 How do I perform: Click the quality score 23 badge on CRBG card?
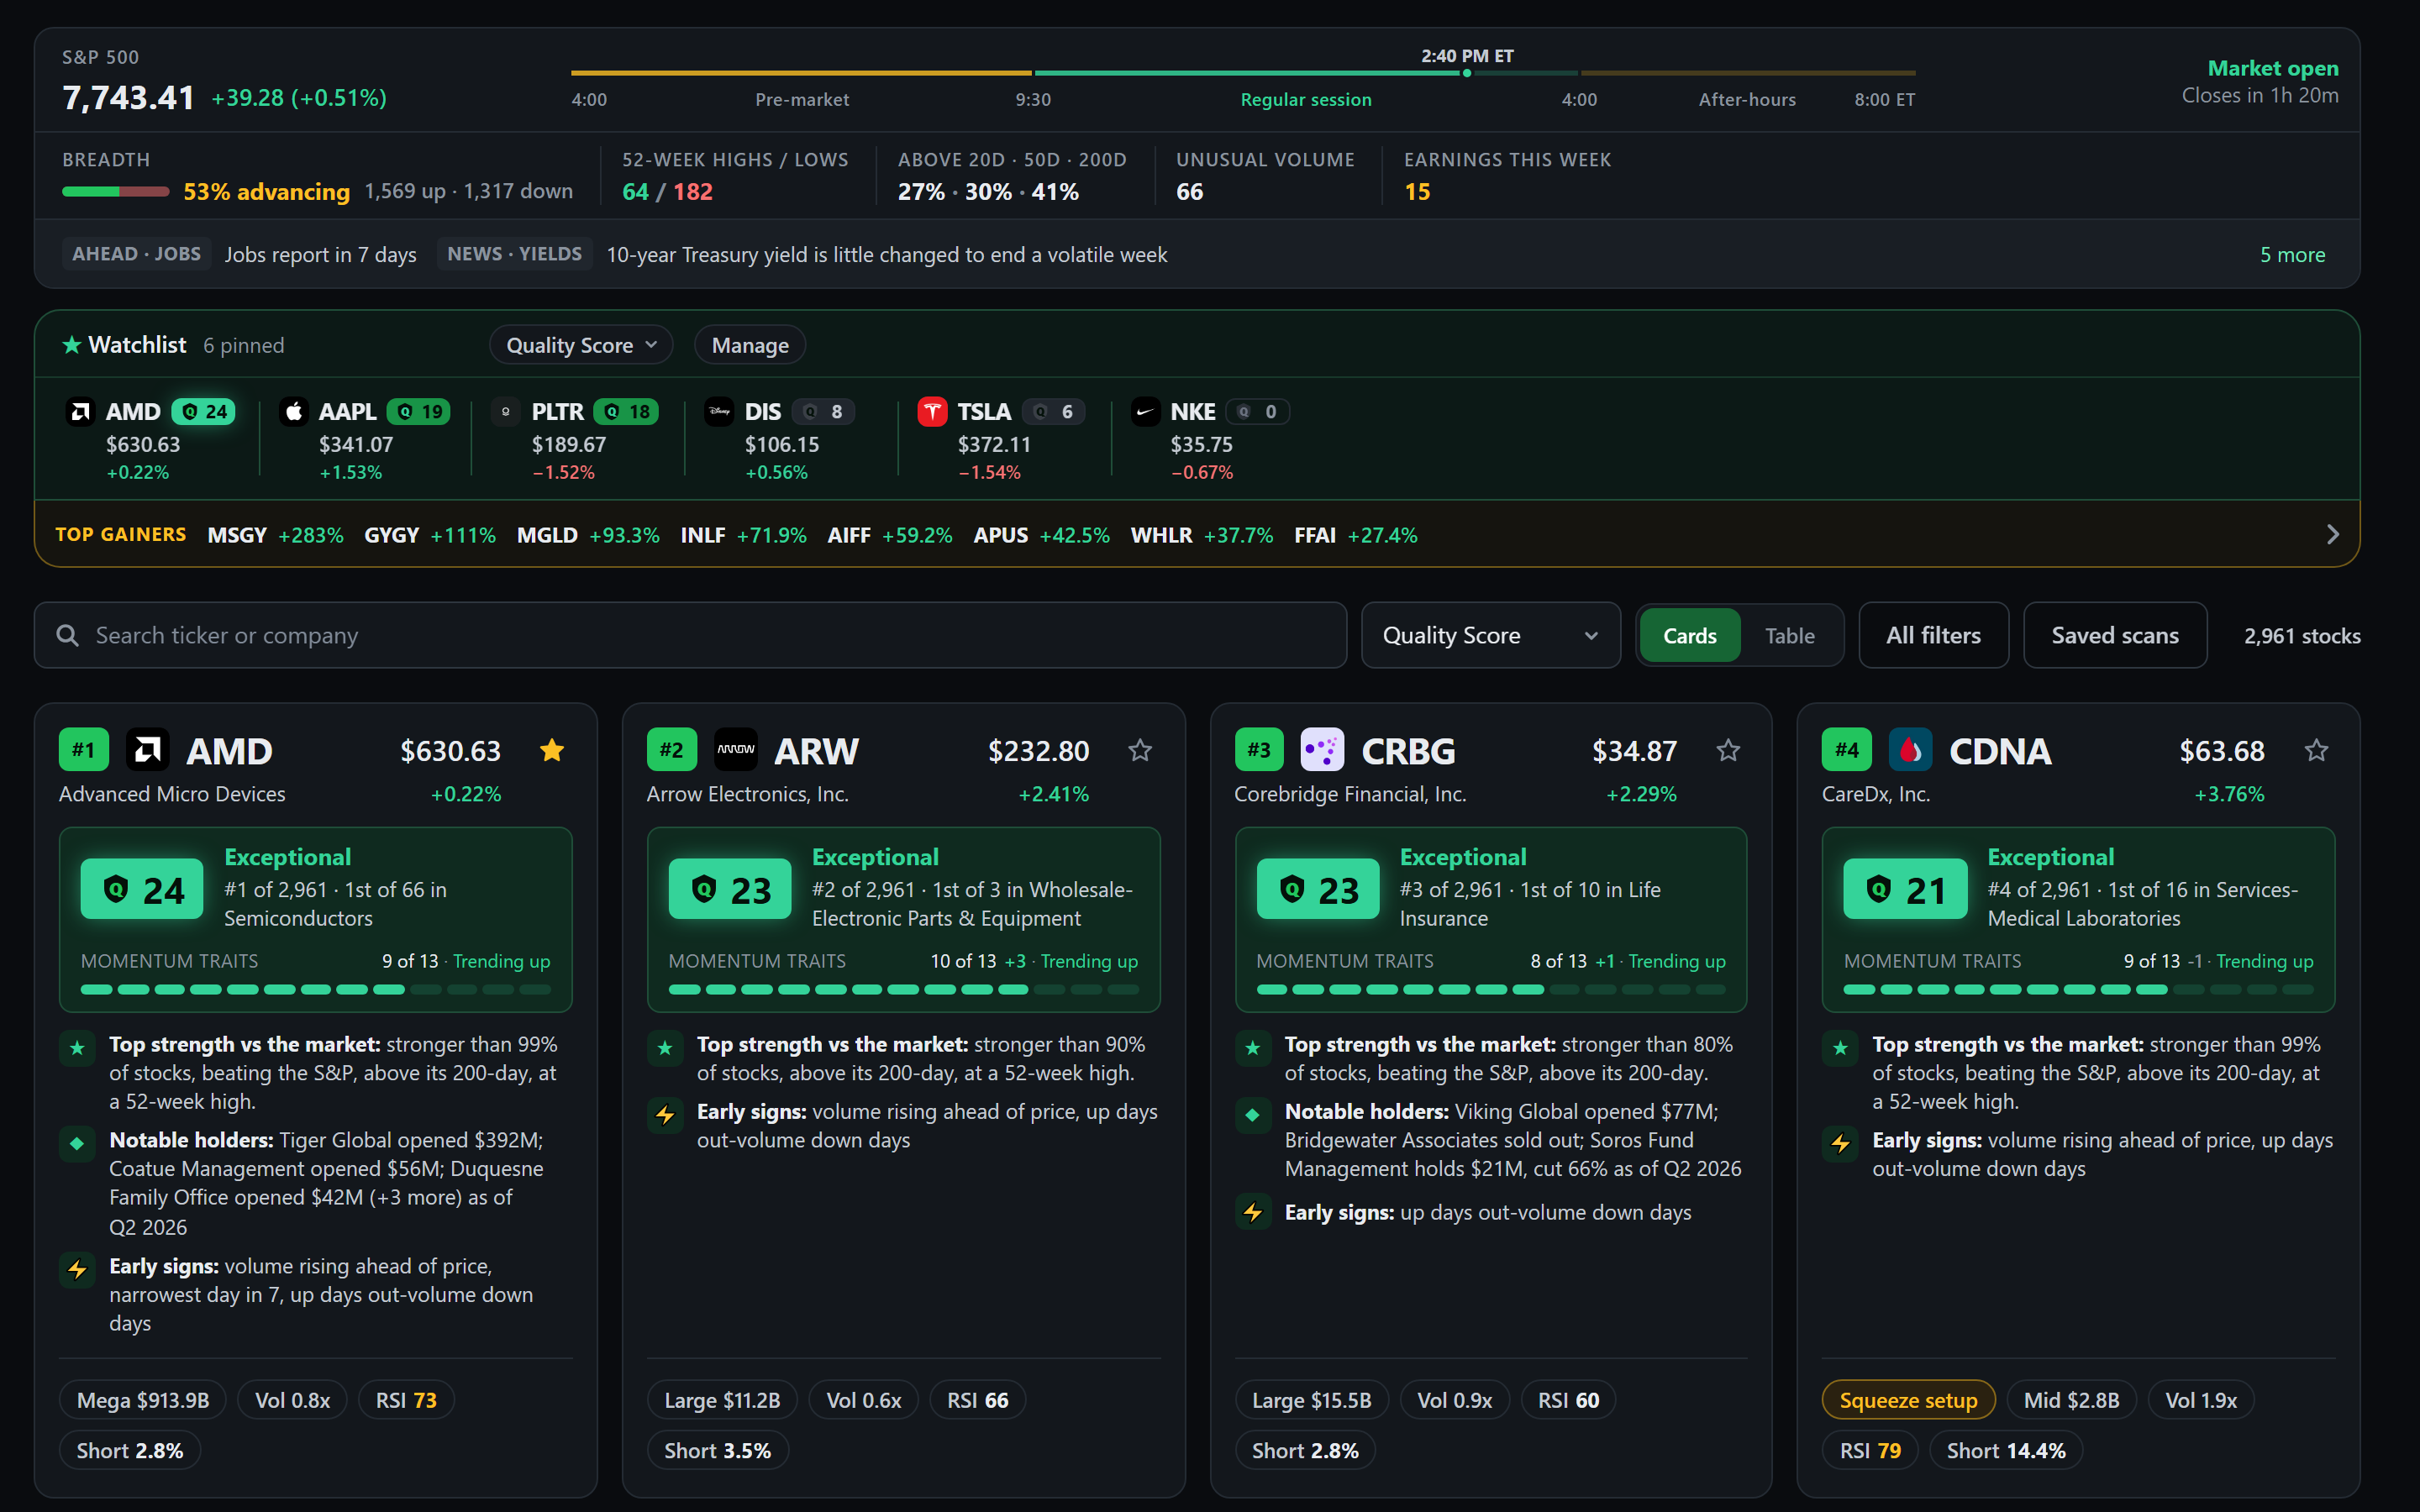click(1317, 889)
